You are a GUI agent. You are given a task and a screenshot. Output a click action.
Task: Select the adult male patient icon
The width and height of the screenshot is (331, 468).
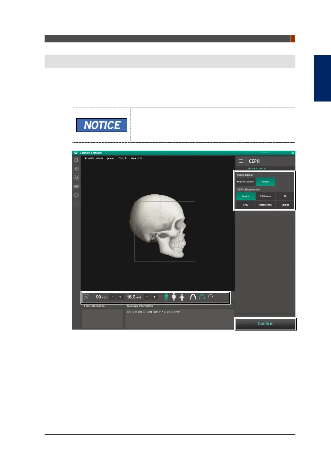click(x=166, y=297)
